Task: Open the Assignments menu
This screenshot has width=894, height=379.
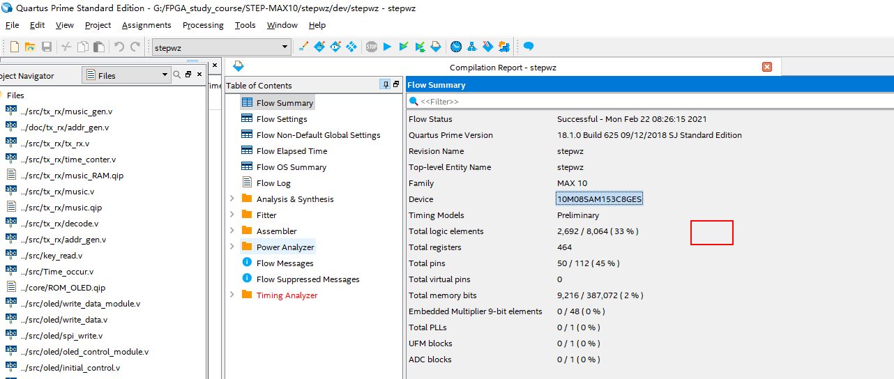Action: 146,25
